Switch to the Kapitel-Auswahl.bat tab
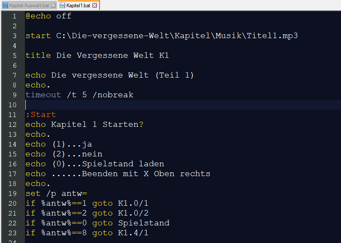 [29, 6]
